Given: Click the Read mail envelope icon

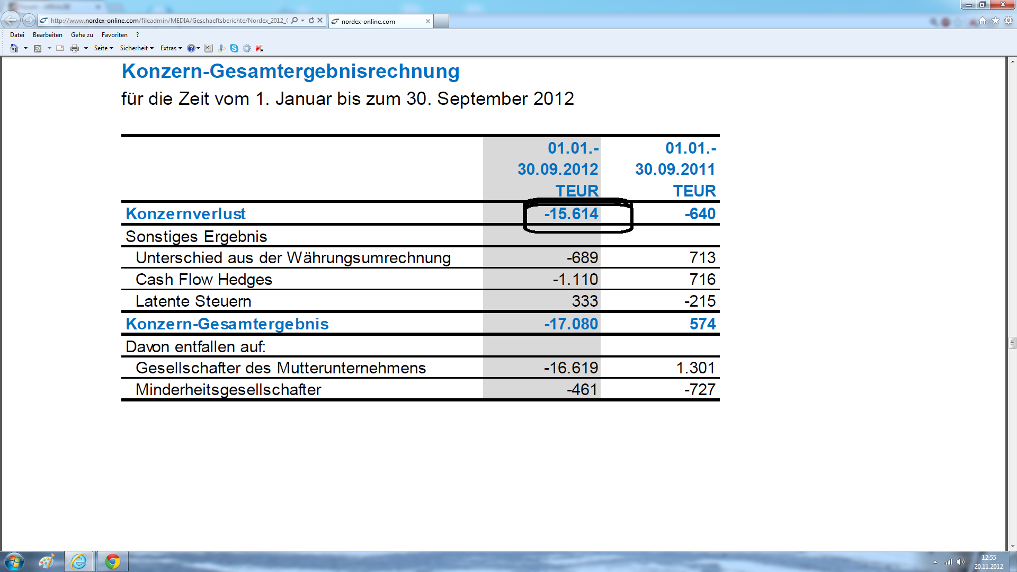Looking at the screenshot, I should (x=60, y=48).
